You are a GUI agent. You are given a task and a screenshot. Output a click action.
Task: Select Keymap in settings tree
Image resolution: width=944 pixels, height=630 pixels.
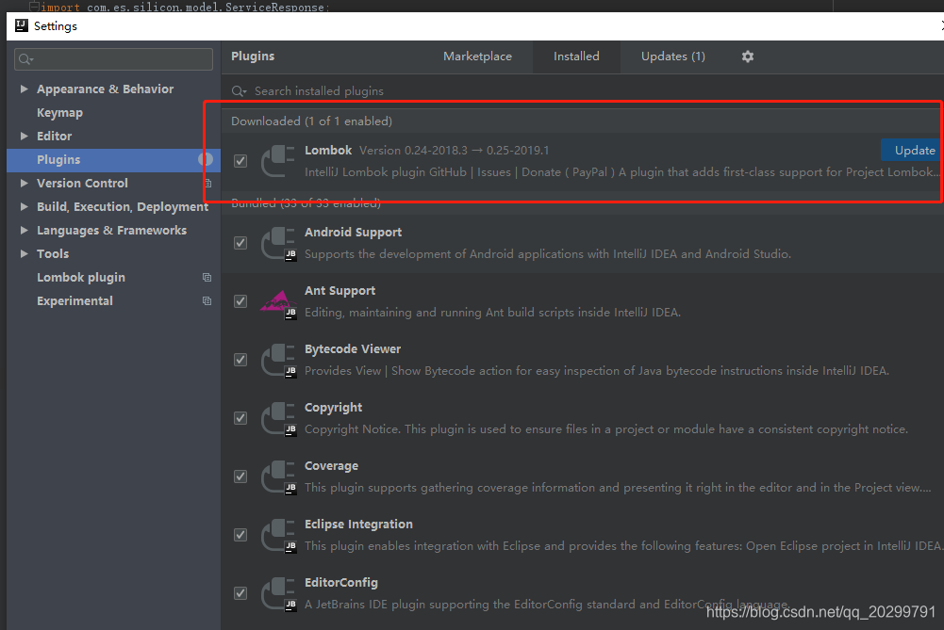pos(59,112)
